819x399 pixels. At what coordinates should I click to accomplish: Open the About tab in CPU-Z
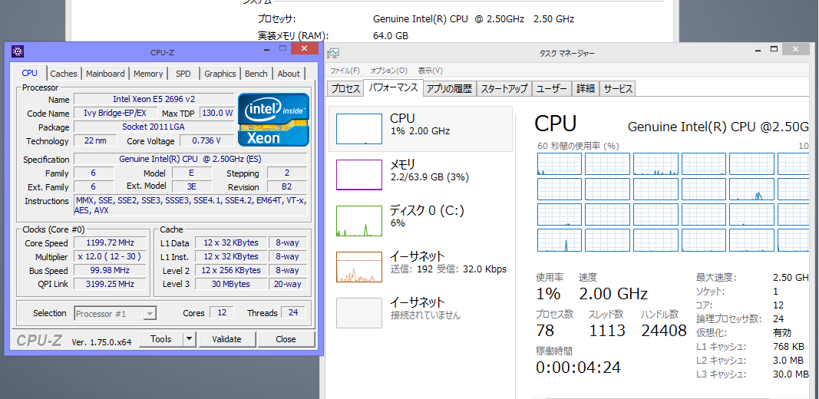[289, 74]
